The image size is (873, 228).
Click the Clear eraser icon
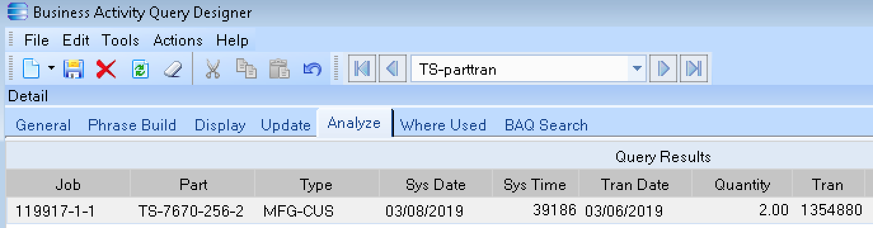point(173,69)
